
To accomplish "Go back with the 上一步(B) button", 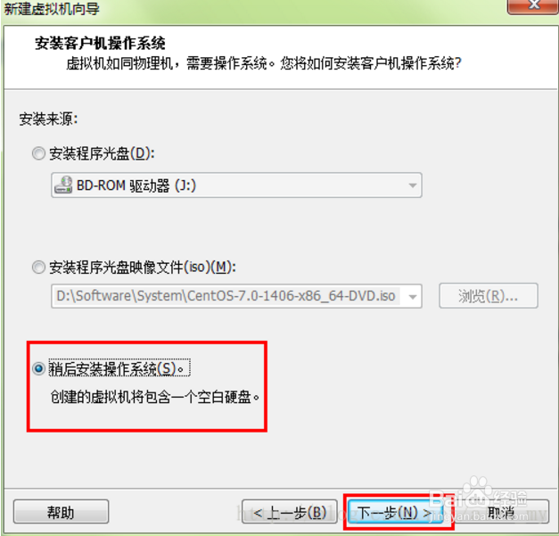I will [290, 512].
